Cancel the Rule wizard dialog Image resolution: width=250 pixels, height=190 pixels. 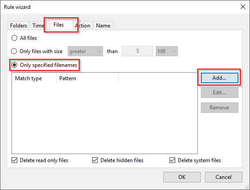pos(223,177)
